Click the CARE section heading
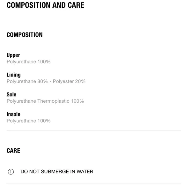The width and height of the screenshot is (185, 185). [x=13, y=151]
